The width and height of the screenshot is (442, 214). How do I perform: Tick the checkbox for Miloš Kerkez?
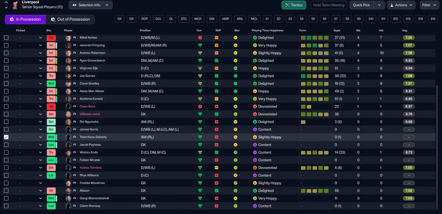pyautogui.click(x=6, y=38)
